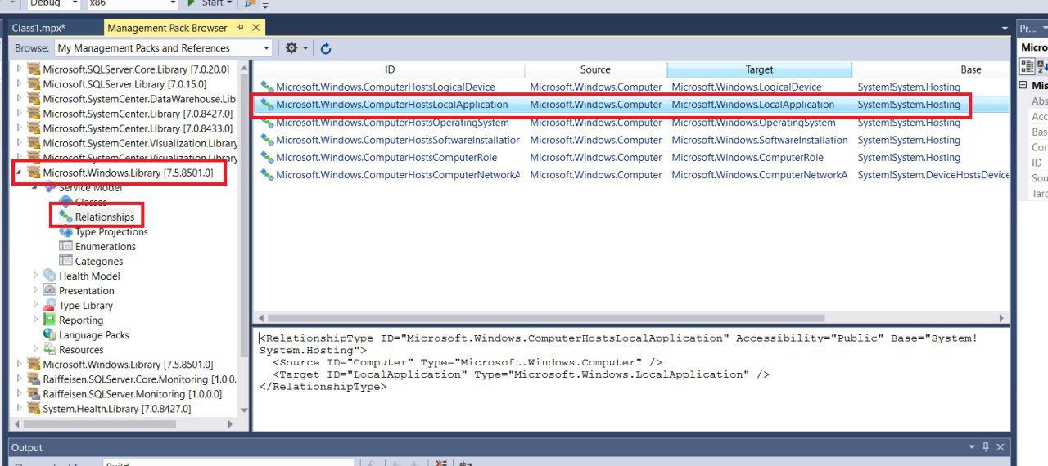
Task: Click the Service Model node icon
Action: coord(50,188)
